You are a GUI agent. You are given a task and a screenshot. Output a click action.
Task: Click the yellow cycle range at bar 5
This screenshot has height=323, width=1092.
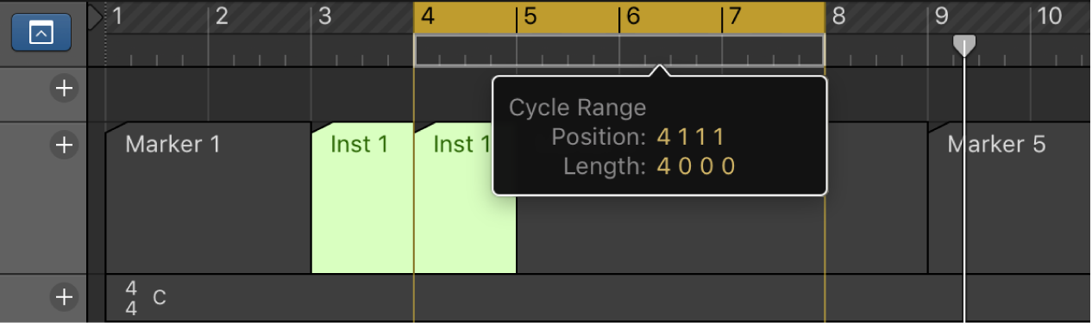530,16
